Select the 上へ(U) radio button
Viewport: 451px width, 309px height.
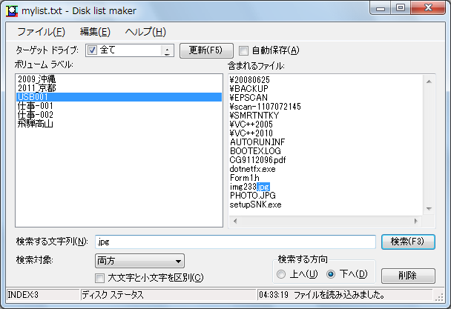click(x=281, y=274)
